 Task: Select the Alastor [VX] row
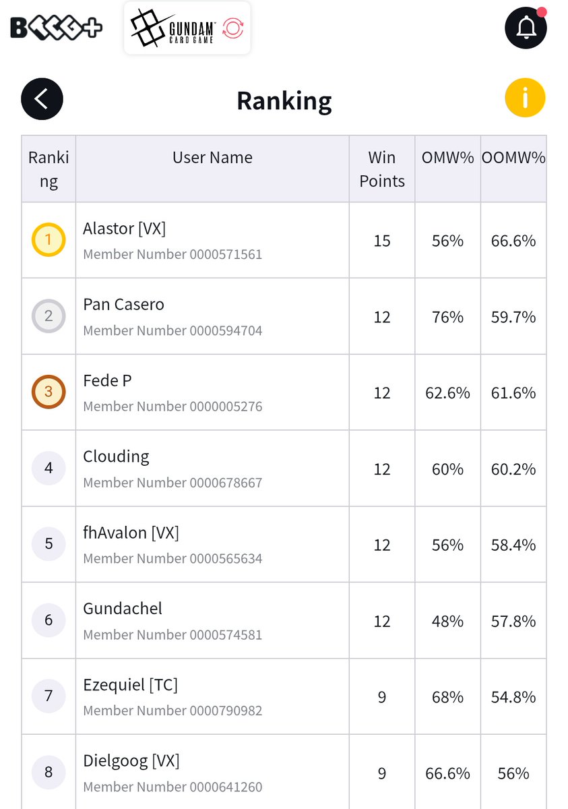[284, 240]
